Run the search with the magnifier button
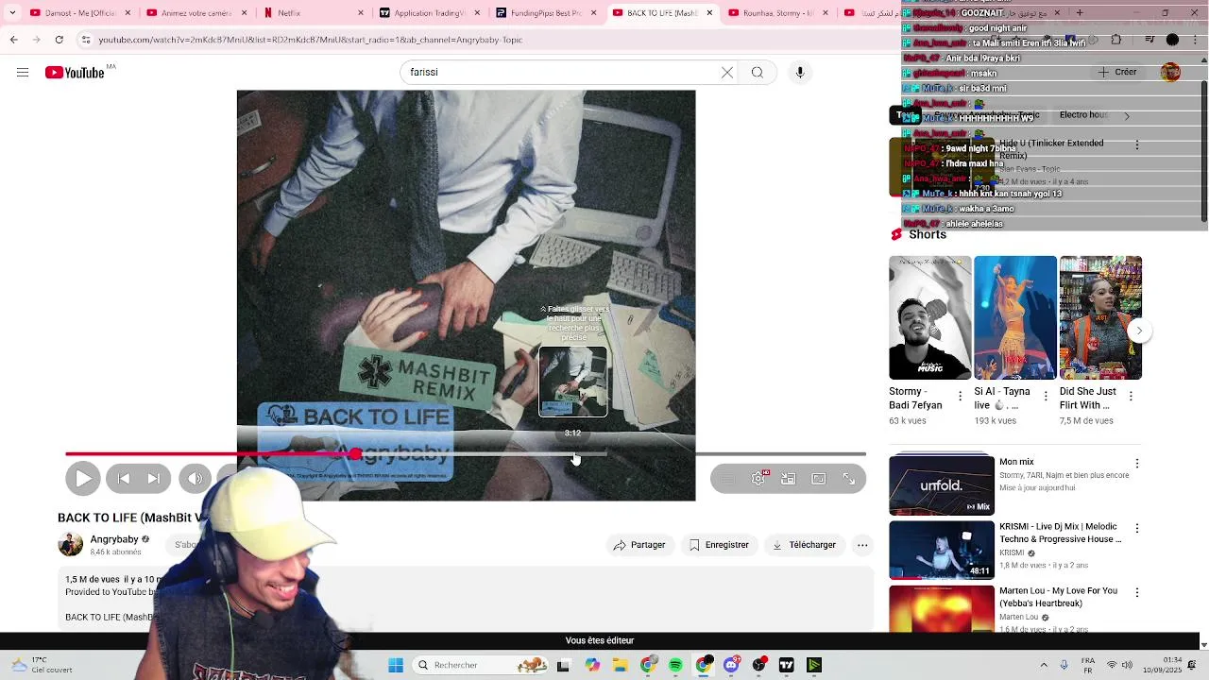 point(758,73)
